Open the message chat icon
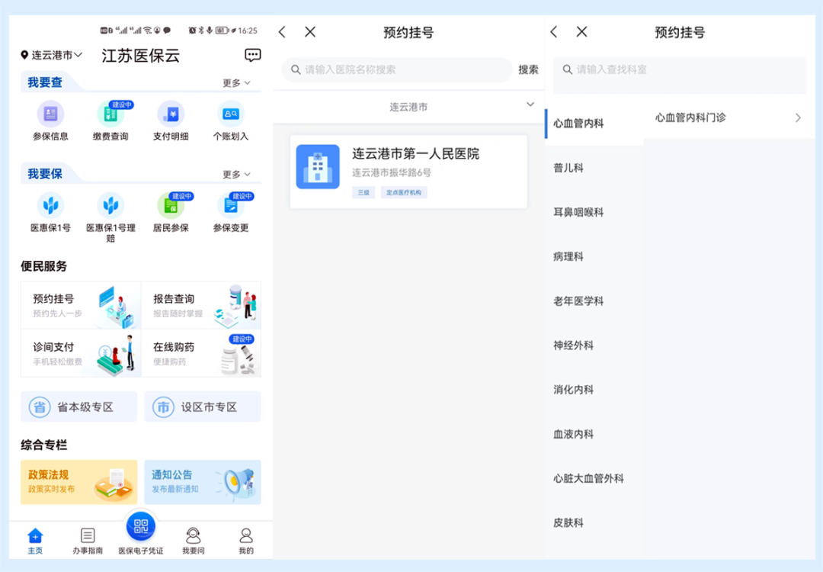 (252, 55)
